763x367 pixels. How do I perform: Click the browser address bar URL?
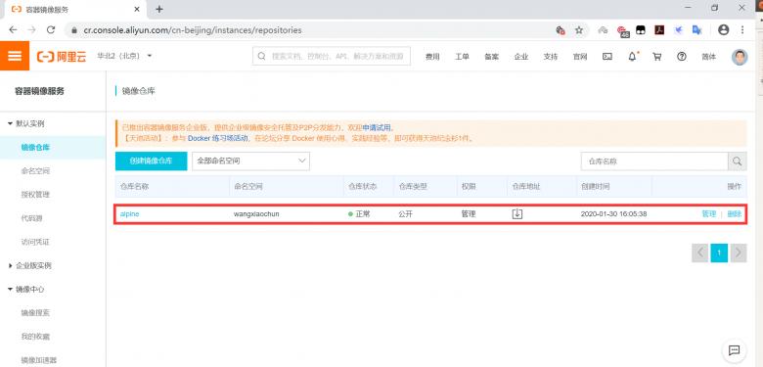[192, 30]
